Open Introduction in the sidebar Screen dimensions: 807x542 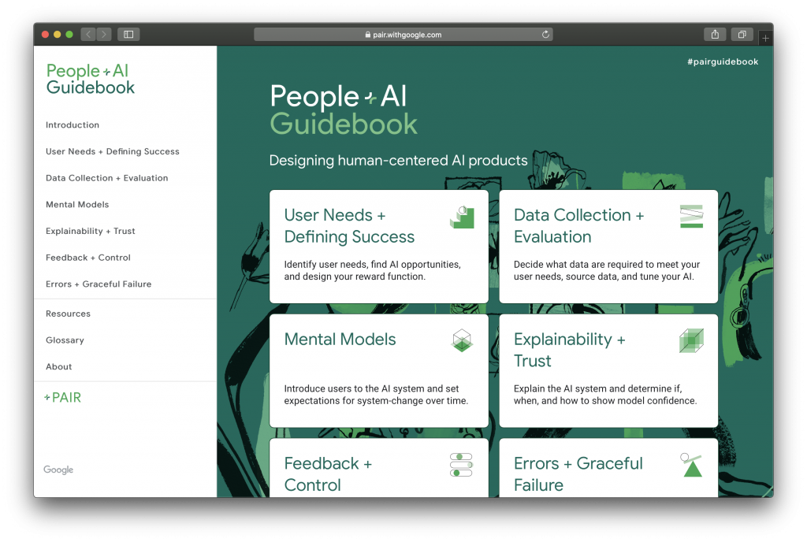click(x=73, y=125)
